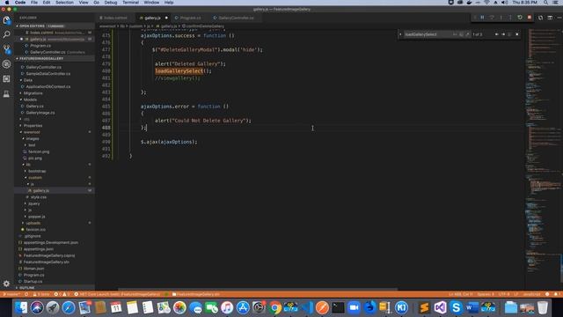Click errors and warnings status bar counter

point(62,294)
